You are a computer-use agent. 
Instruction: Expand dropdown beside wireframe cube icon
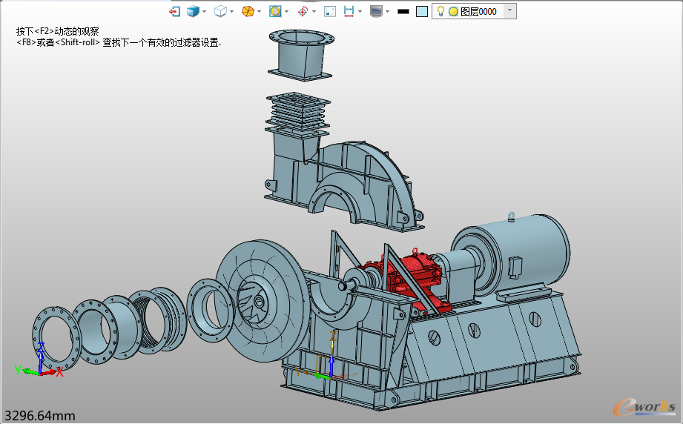231,12
